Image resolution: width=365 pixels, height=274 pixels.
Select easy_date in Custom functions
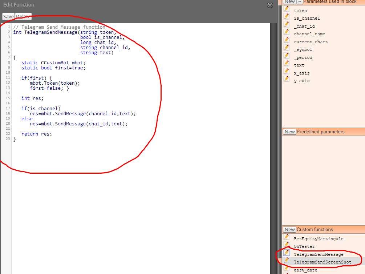[x=305, y=270]
